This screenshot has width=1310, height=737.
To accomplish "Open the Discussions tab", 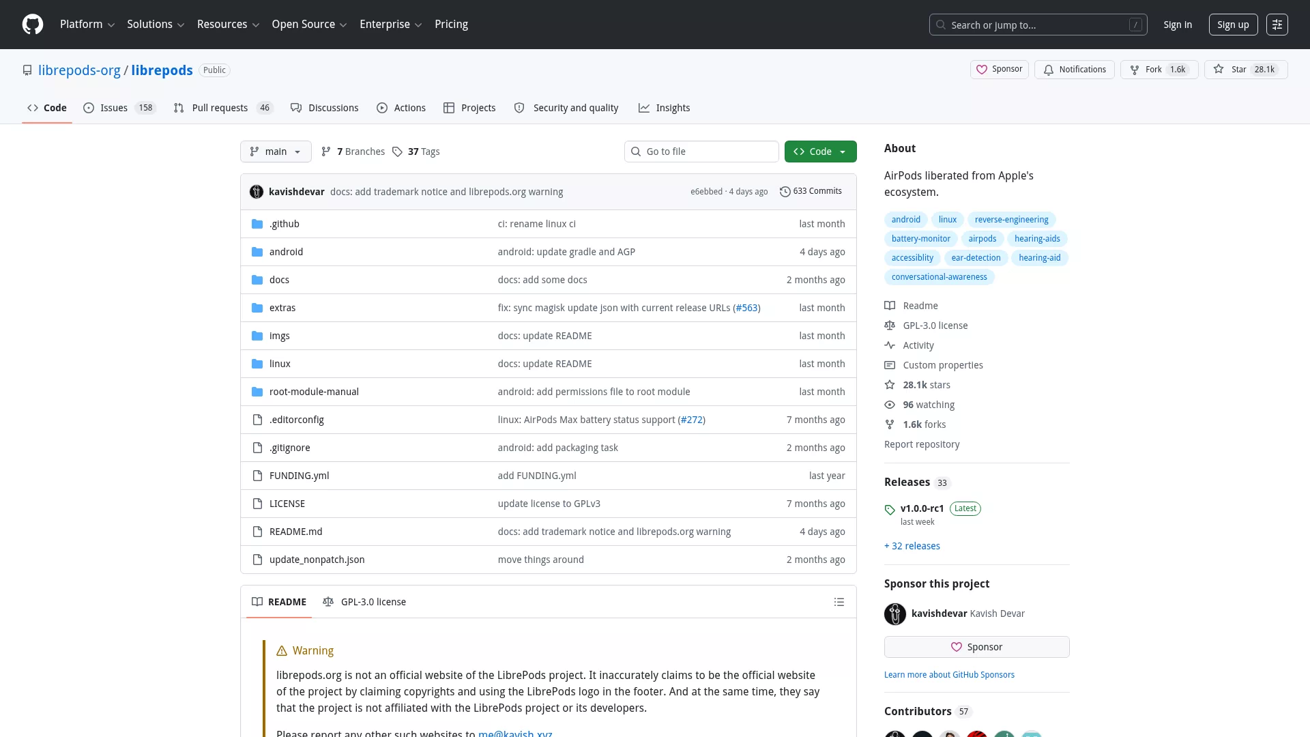I will click(x=325, y=108).
